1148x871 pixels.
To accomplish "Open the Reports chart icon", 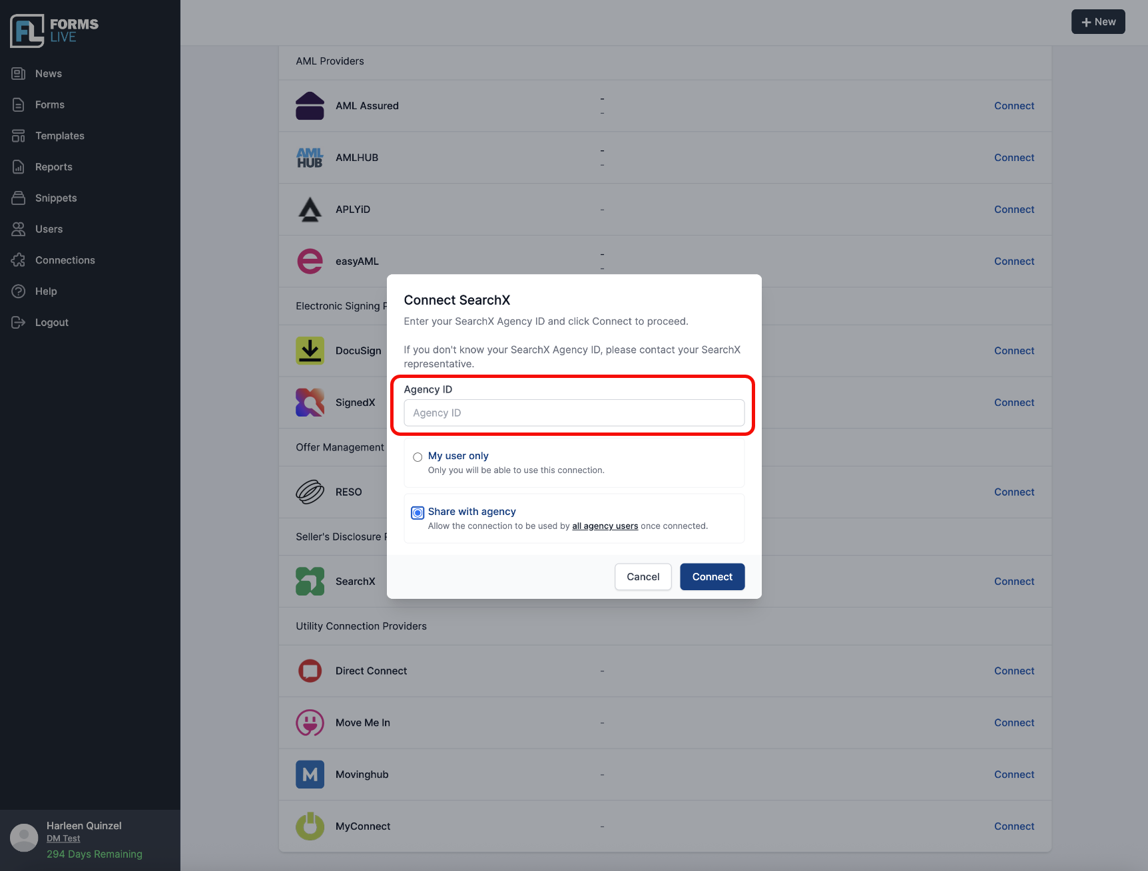I will (x=19, y=167).
